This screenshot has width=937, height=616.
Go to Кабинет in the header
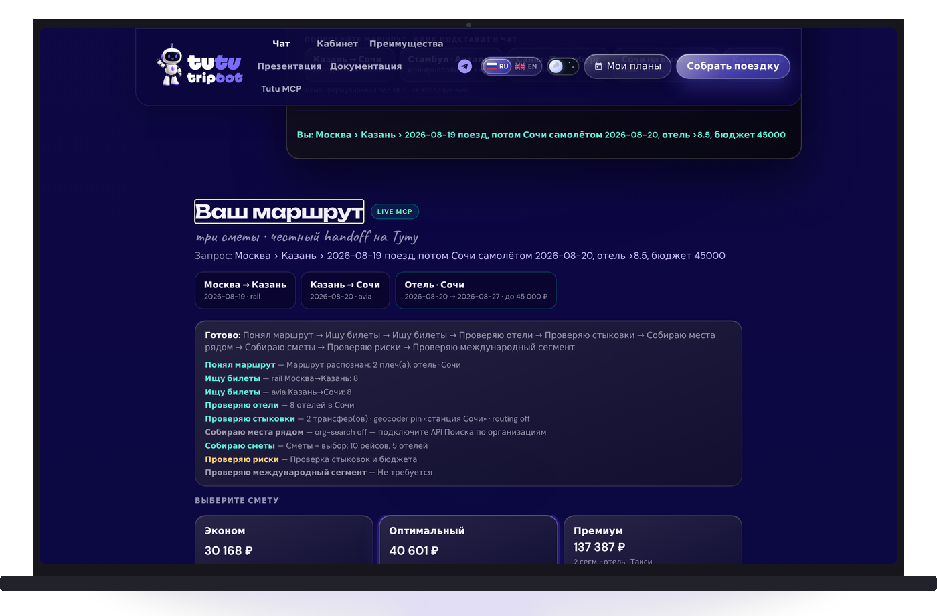click(337, 44)
